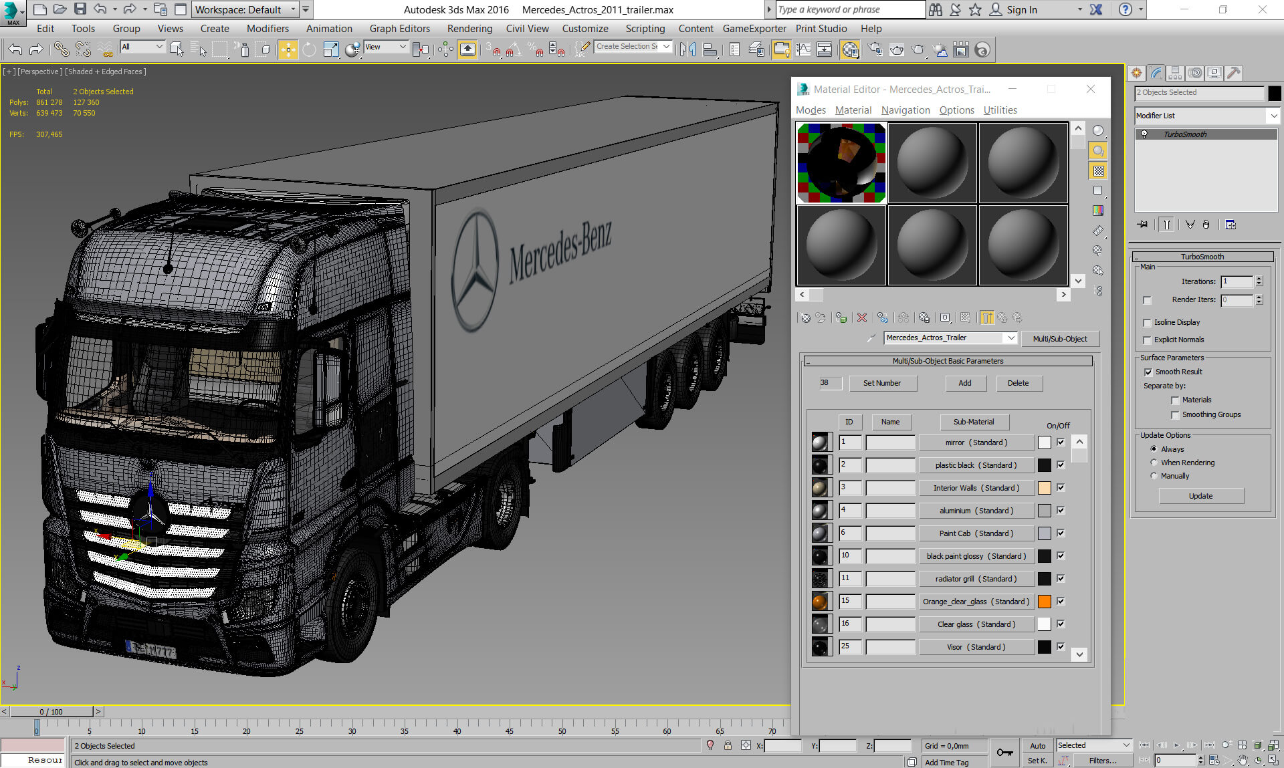Viewport: 1284px width, 768px height.
Task: Pick material from object with eyedropper
Action: coord(871,338)
